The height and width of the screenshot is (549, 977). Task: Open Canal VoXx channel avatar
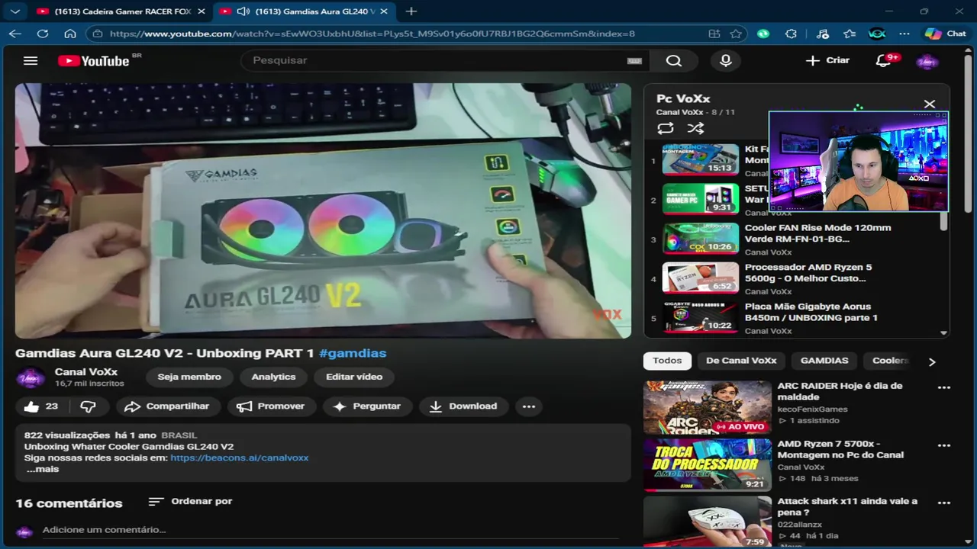coord(31,377)
